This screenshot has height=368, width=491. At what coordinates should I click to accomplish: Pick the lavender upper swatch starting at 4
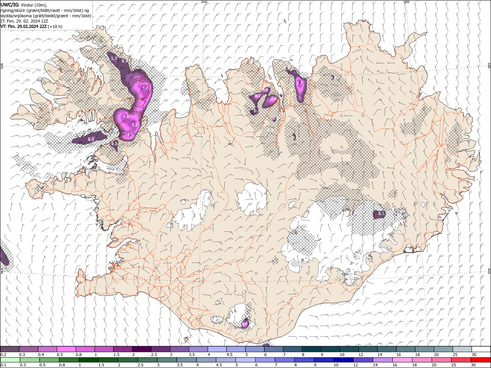217,349
